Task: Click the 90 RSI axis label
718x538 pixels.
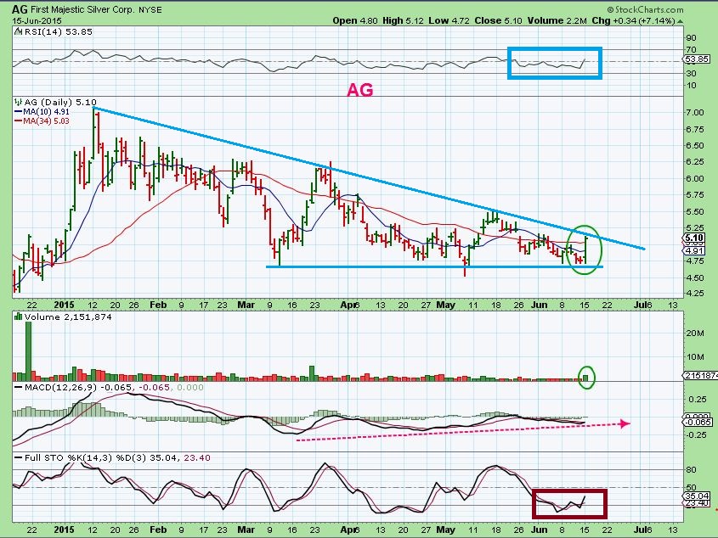Action: click(x=691, y=38)
